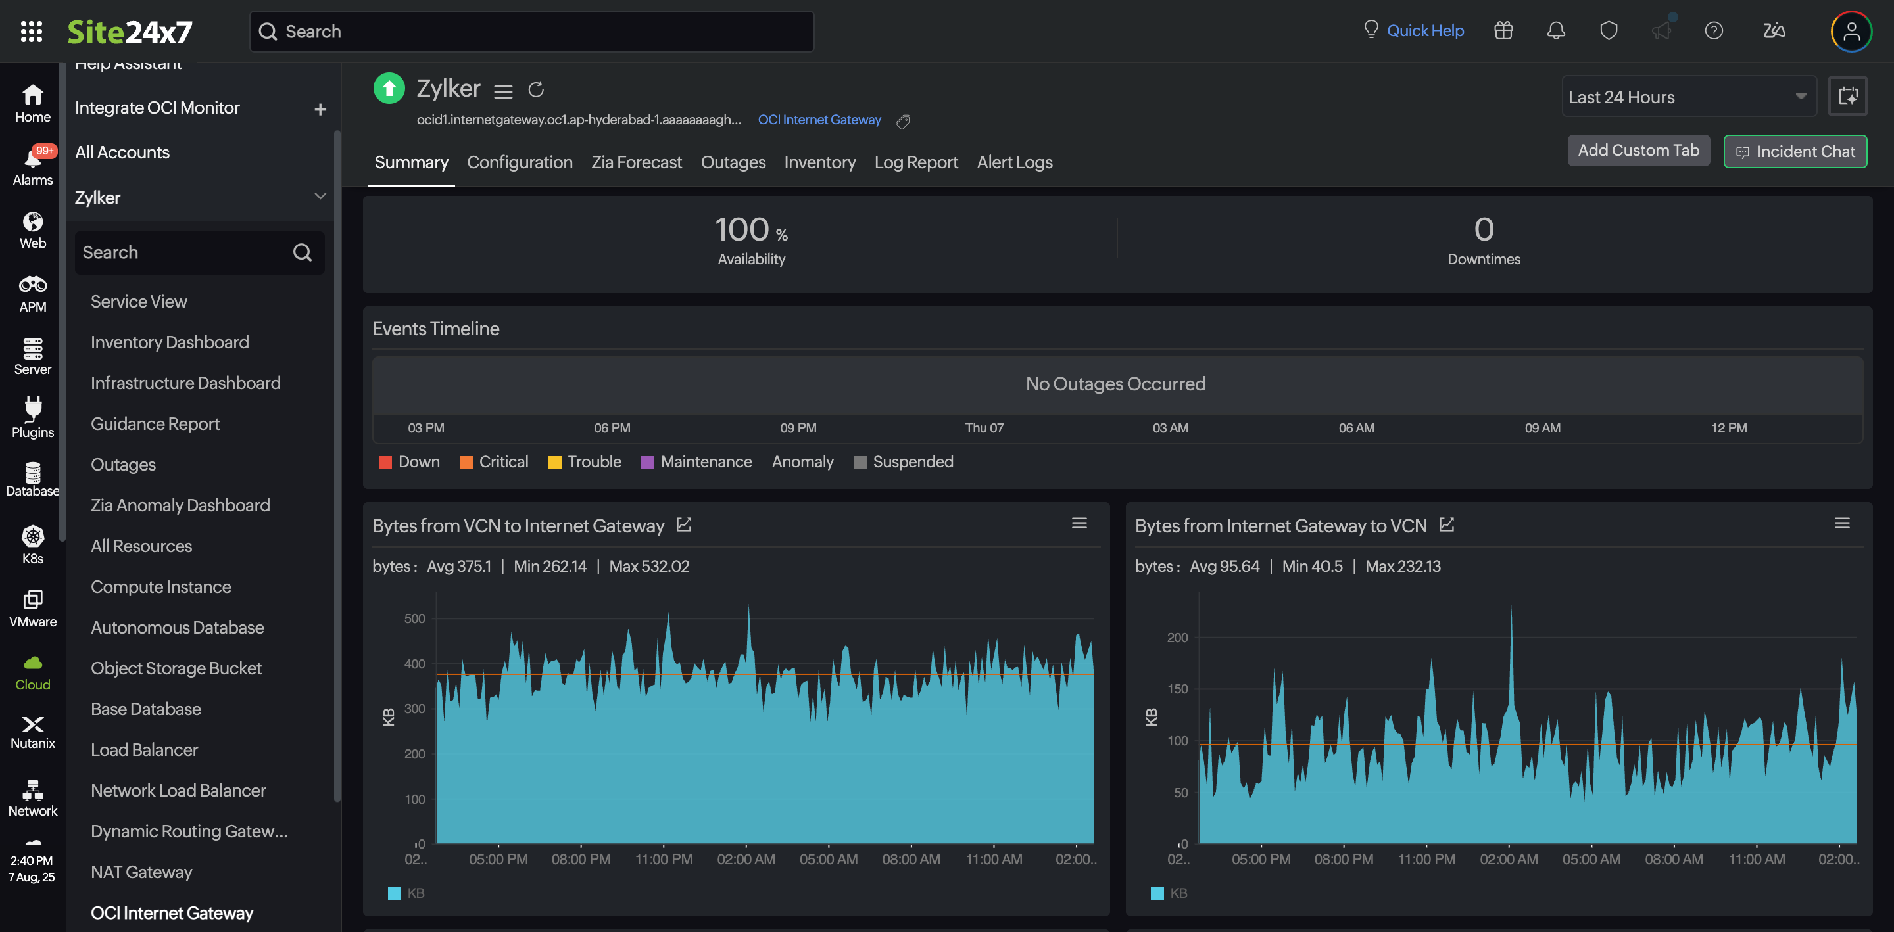
Task: Toggle the Down series in Events Timeline legend
Action: (409, 461)
